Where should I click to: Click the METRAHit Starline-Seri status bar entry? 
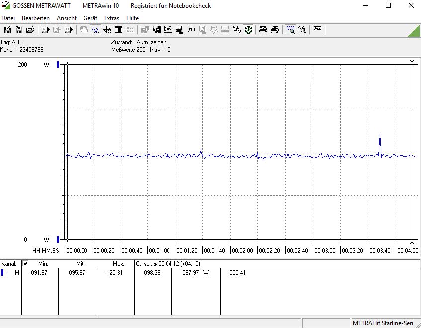pos(383,323)
